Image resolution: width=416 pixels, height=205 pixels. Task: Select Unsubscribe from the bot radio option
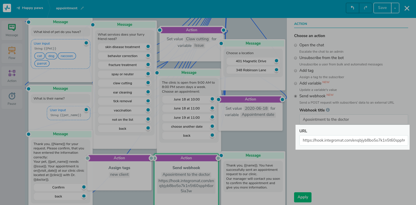(x=296, y=58)
